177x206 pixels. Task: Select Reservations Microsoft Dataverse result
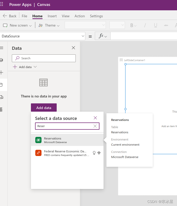coord(67,140)
